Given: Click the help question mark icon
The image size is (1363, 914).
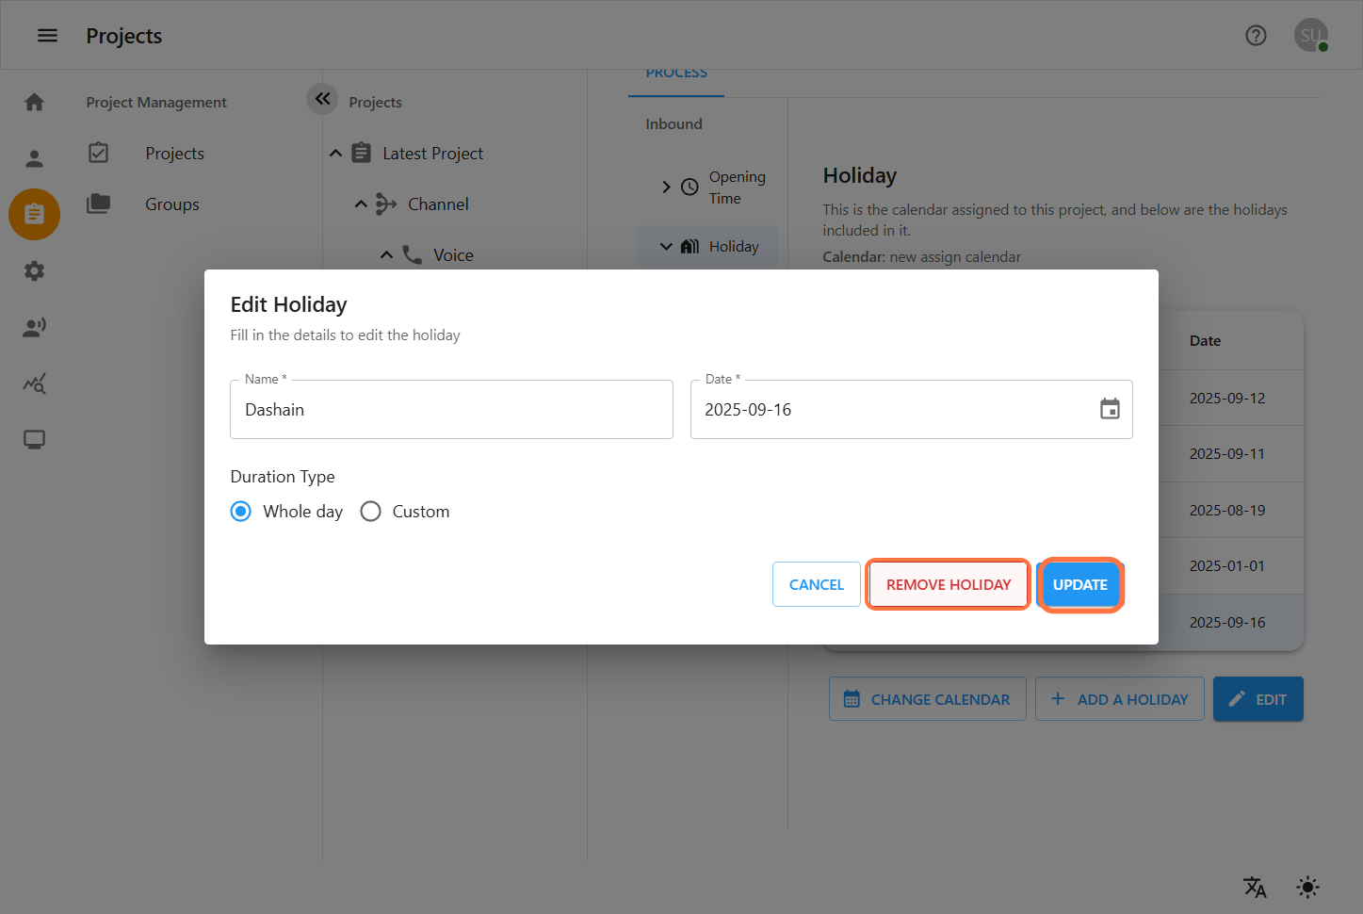Looking at the screenshot, I should (1256, 36).
